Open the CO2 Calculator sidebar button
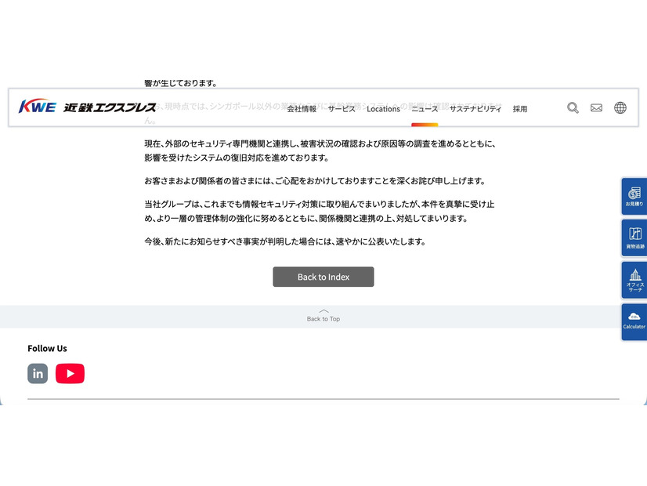The height and width of the screenshot is (486, 647). pos(634,322)
